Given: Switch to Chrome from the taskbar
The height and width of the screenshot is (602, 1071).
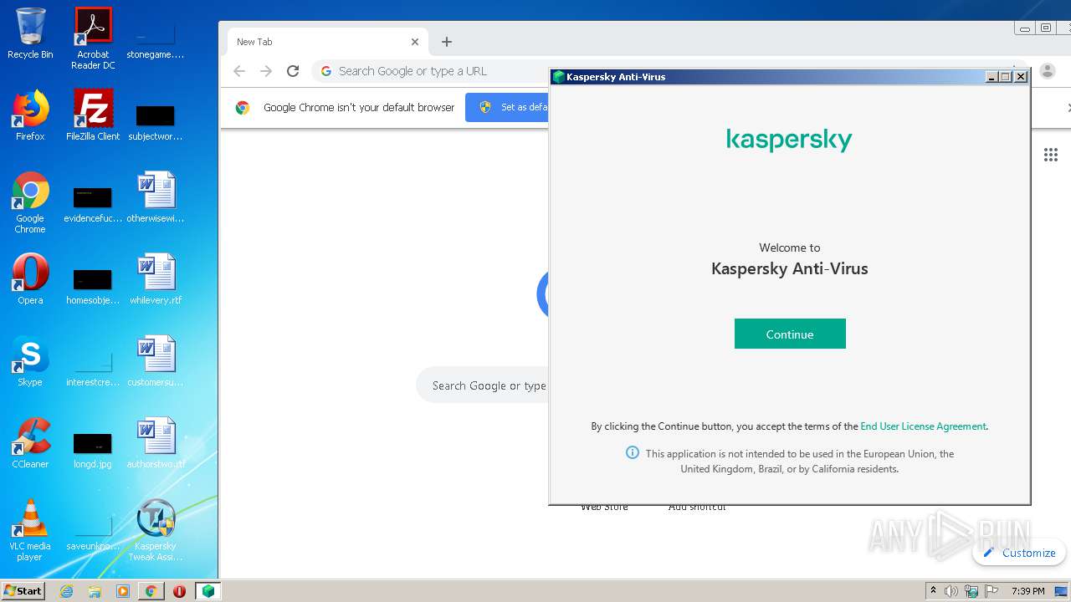Looking at the screenshot, I should [151, 591].
